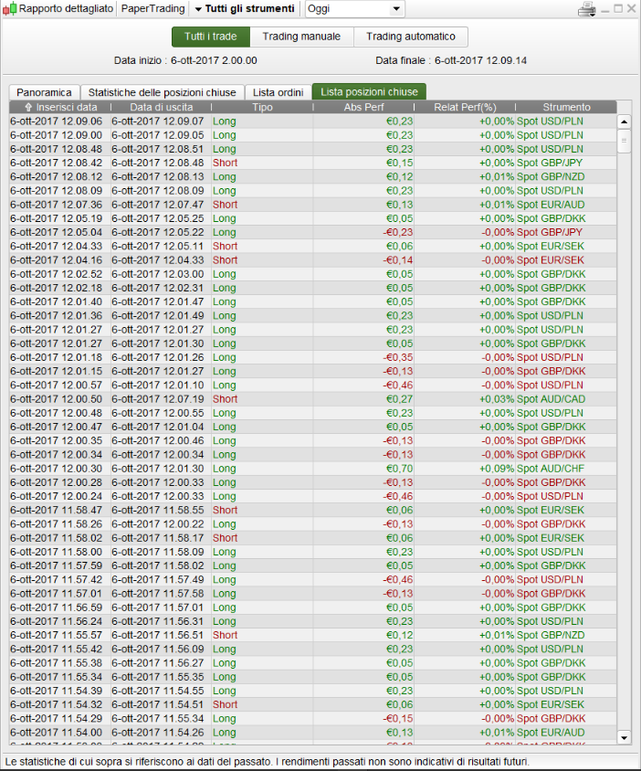Sort by 'Inserisci data' column header

click(x=60, y=107)
